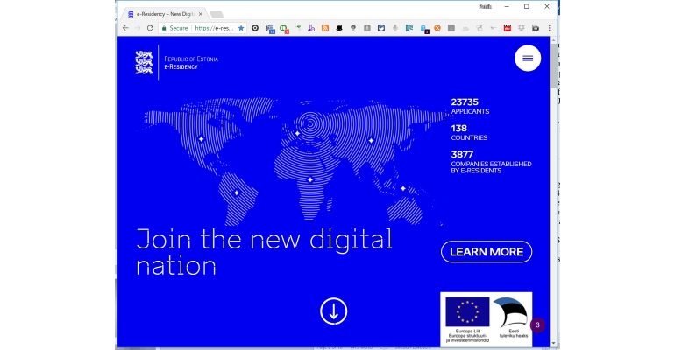Maximize the Chrome window
The height and width of the screenshot is (350, 675).
[x=527, y=6]
